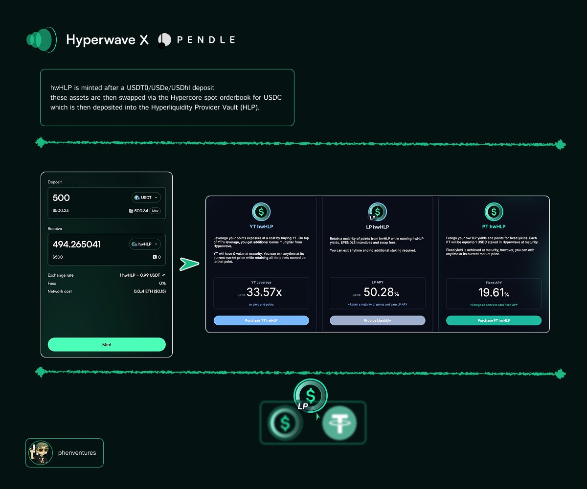Image resolution: width=587 pixels, height=489 pixels.
Task: Click the "Fees" label
Action: 52,283
